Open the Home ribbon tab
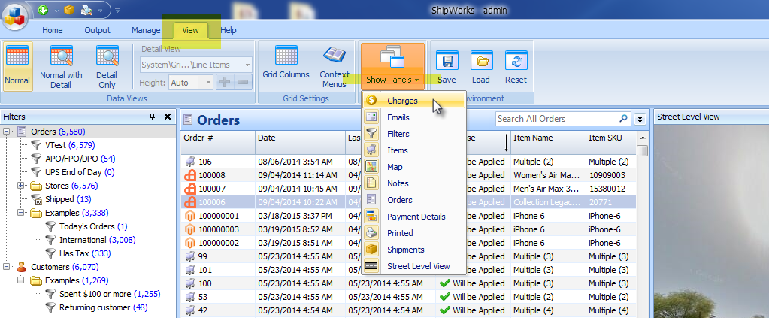This screenshot has height=318, width=769. [x=53, y=30]
